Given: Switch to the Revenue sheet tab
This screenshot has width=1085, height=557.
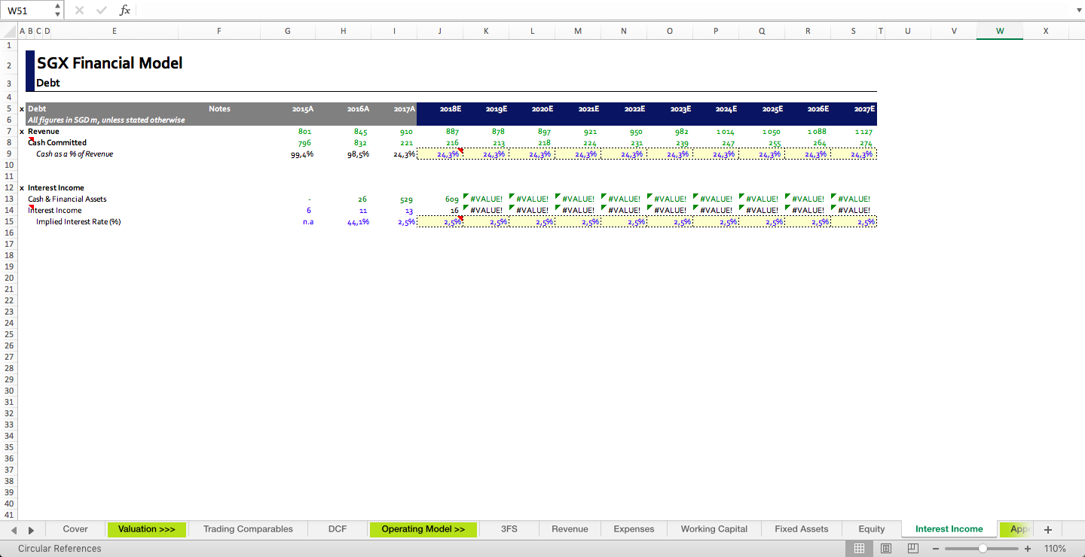Looking at the screenshot, I should click(570, 529).
